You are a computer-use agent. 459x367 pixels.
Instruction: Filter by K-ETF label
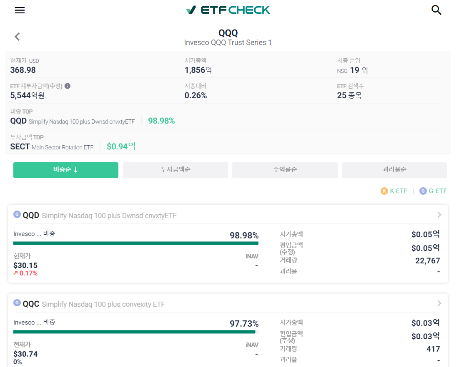pyautogui.click(x=399, y=191)
